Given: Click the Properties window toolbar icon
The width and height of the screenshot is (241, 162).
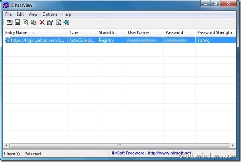Looking at the screenshot, I should [x=9, y=22].
